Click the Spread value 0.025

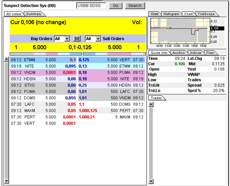[x=219, y=85]
